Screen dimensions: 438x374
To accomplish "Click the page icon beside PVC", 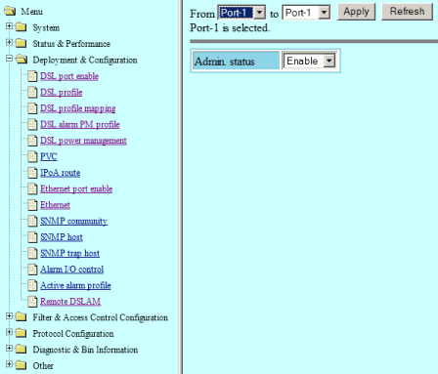I will click(x=32, y=156).
